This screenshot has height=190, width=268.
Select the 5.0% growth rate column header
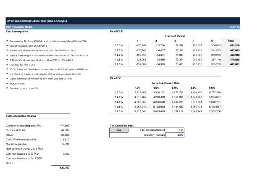point(175,88)
